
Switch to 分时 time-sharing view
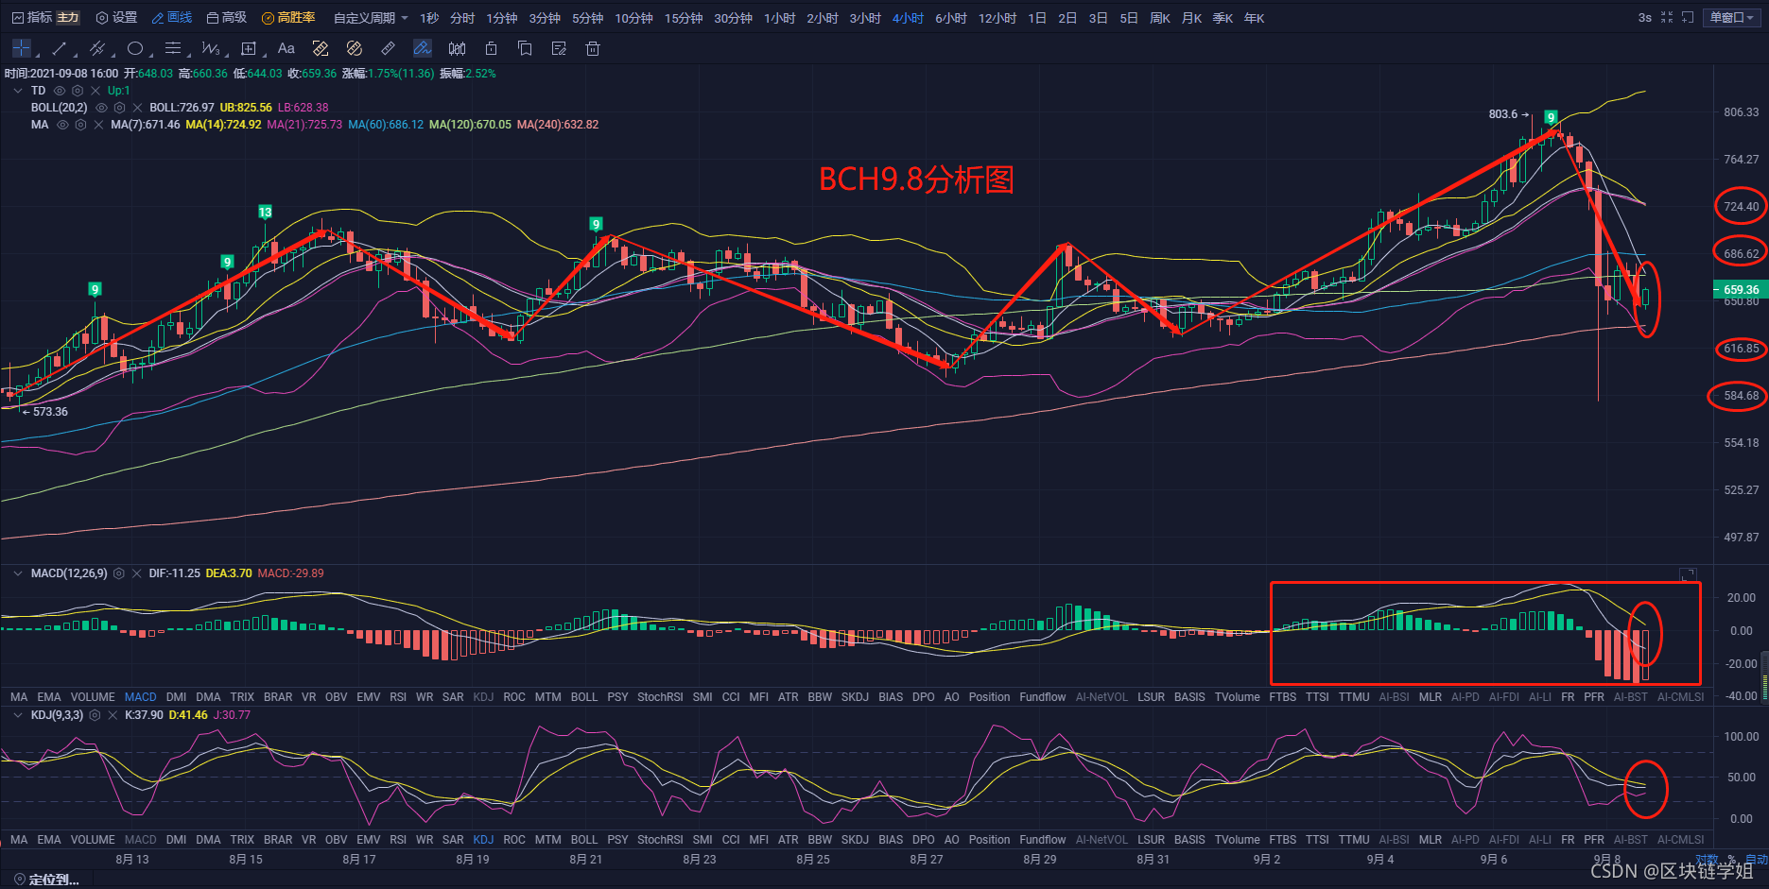pyautogui.click(x=462, y=18)
